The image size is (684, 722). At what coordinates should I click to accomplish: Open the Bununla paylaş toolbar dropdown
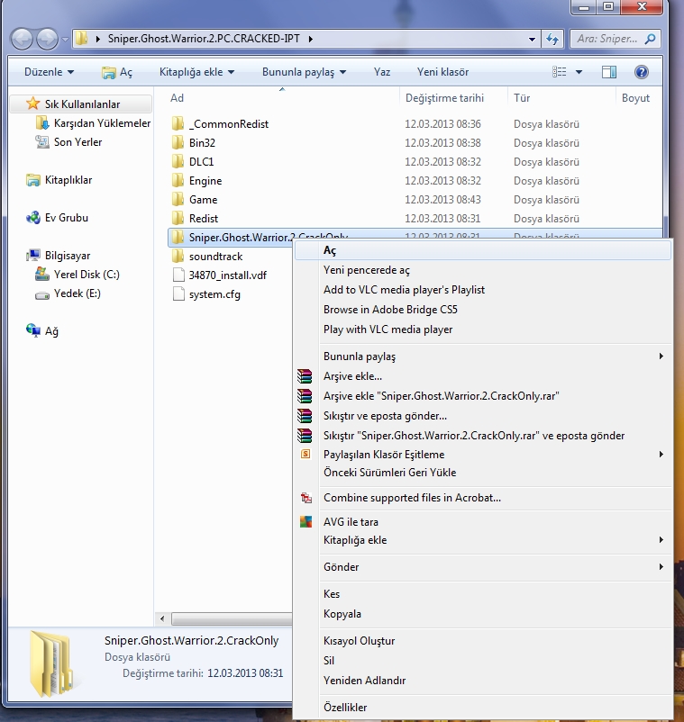(x=305, y=72)
